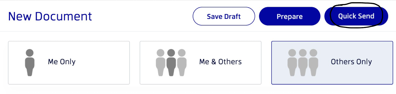Click the three-person icon for Me & Others
The image size is (396, 94).
pyautogui.click(x=171, y=62)
